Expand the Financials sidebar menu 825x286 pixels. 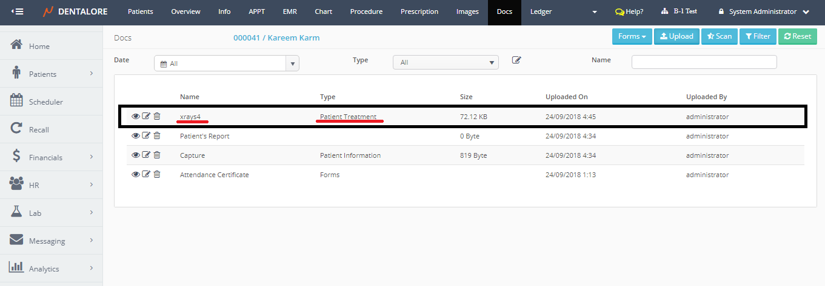tap(52, 158)
